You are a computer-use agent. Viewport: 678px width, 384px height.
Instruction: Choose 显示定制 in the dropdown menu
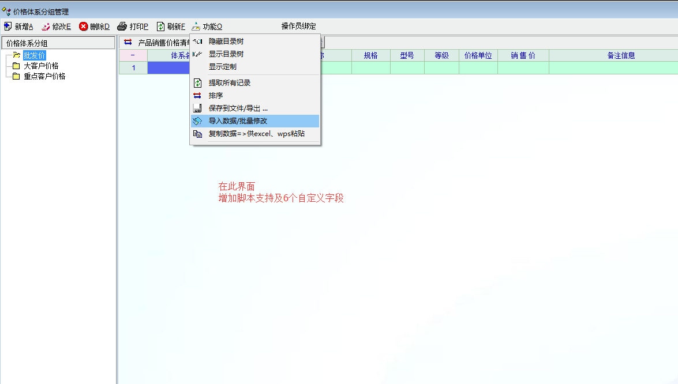pyautogui.click(x=222, y=67)
